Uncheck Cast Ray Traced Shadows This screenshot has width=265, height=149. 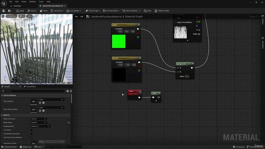click(x=31, y=137)
